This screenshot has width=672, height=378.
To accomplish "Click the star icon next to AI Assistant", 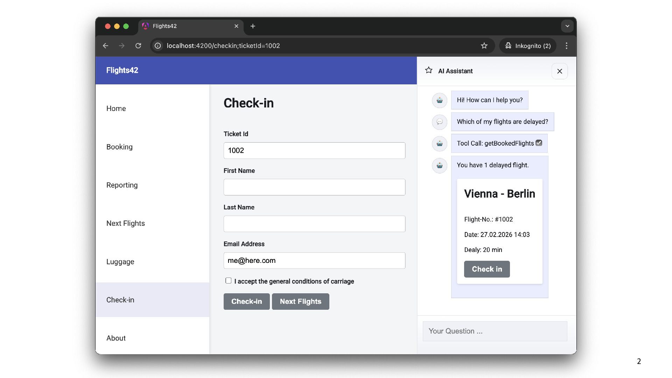I will pos(428,70).
